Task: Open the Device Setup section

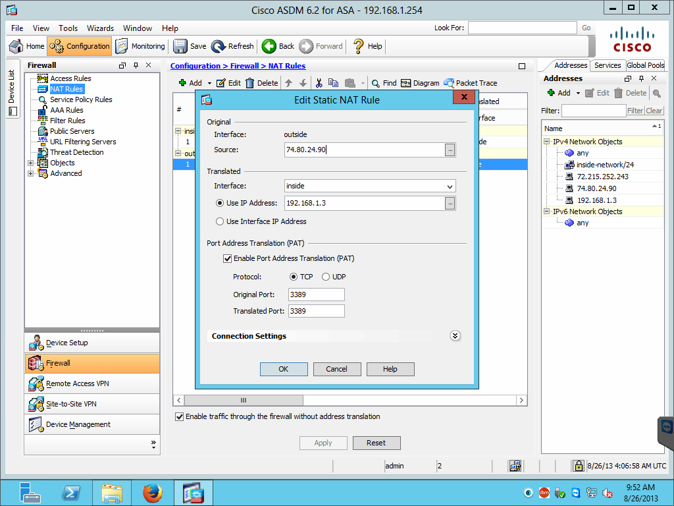Action: click(x=92, y=343)
